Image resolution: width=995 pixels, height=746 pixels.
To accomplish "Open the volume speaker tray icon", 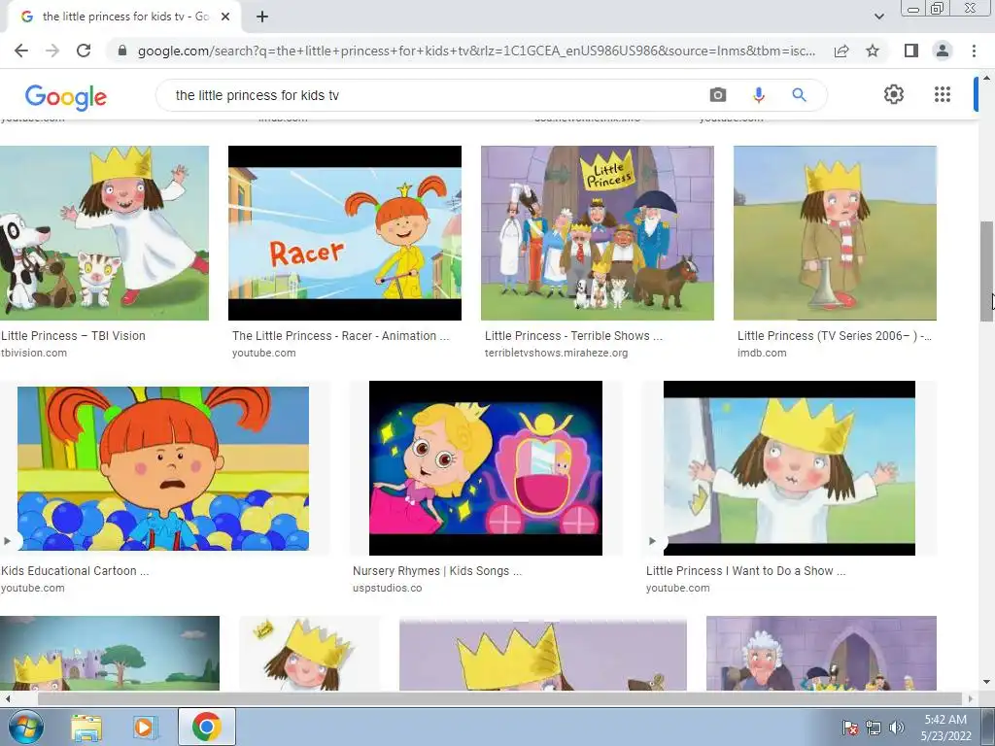I will click(x=897, y=728).
